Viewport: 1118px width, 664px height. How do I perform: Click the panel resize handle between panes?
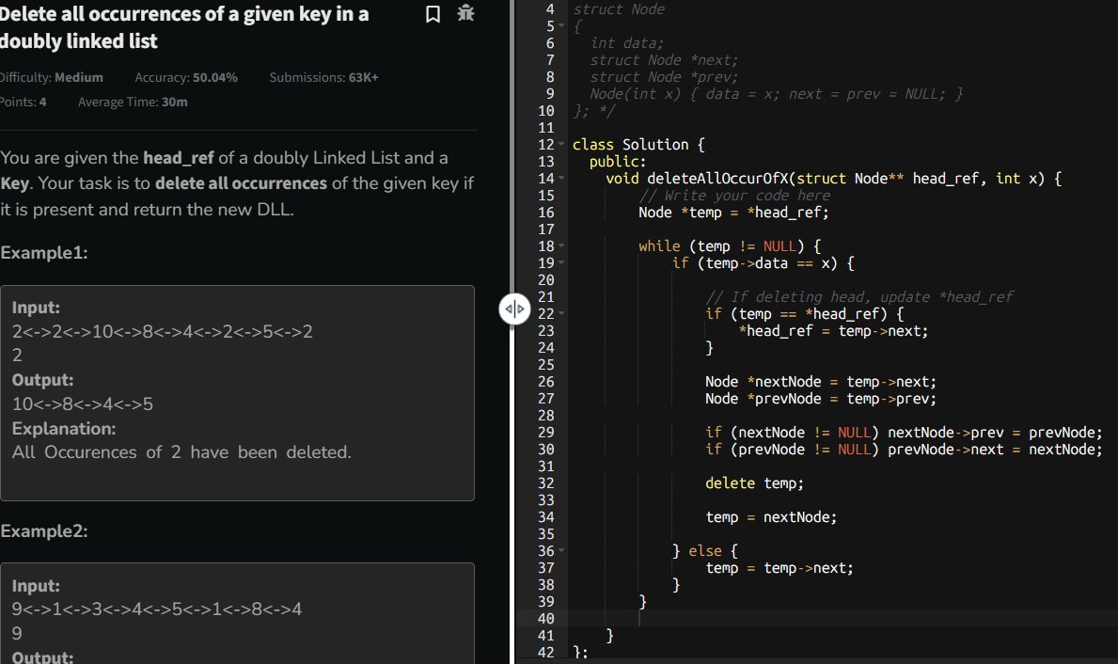(x=513, y=308)
